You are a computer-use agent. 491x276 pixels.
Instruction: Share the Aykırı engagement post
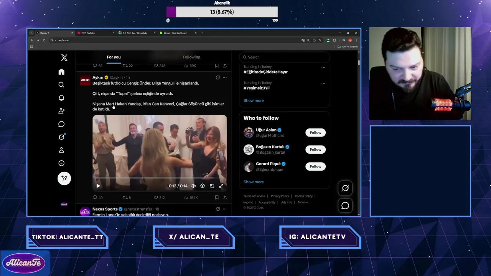225,197
